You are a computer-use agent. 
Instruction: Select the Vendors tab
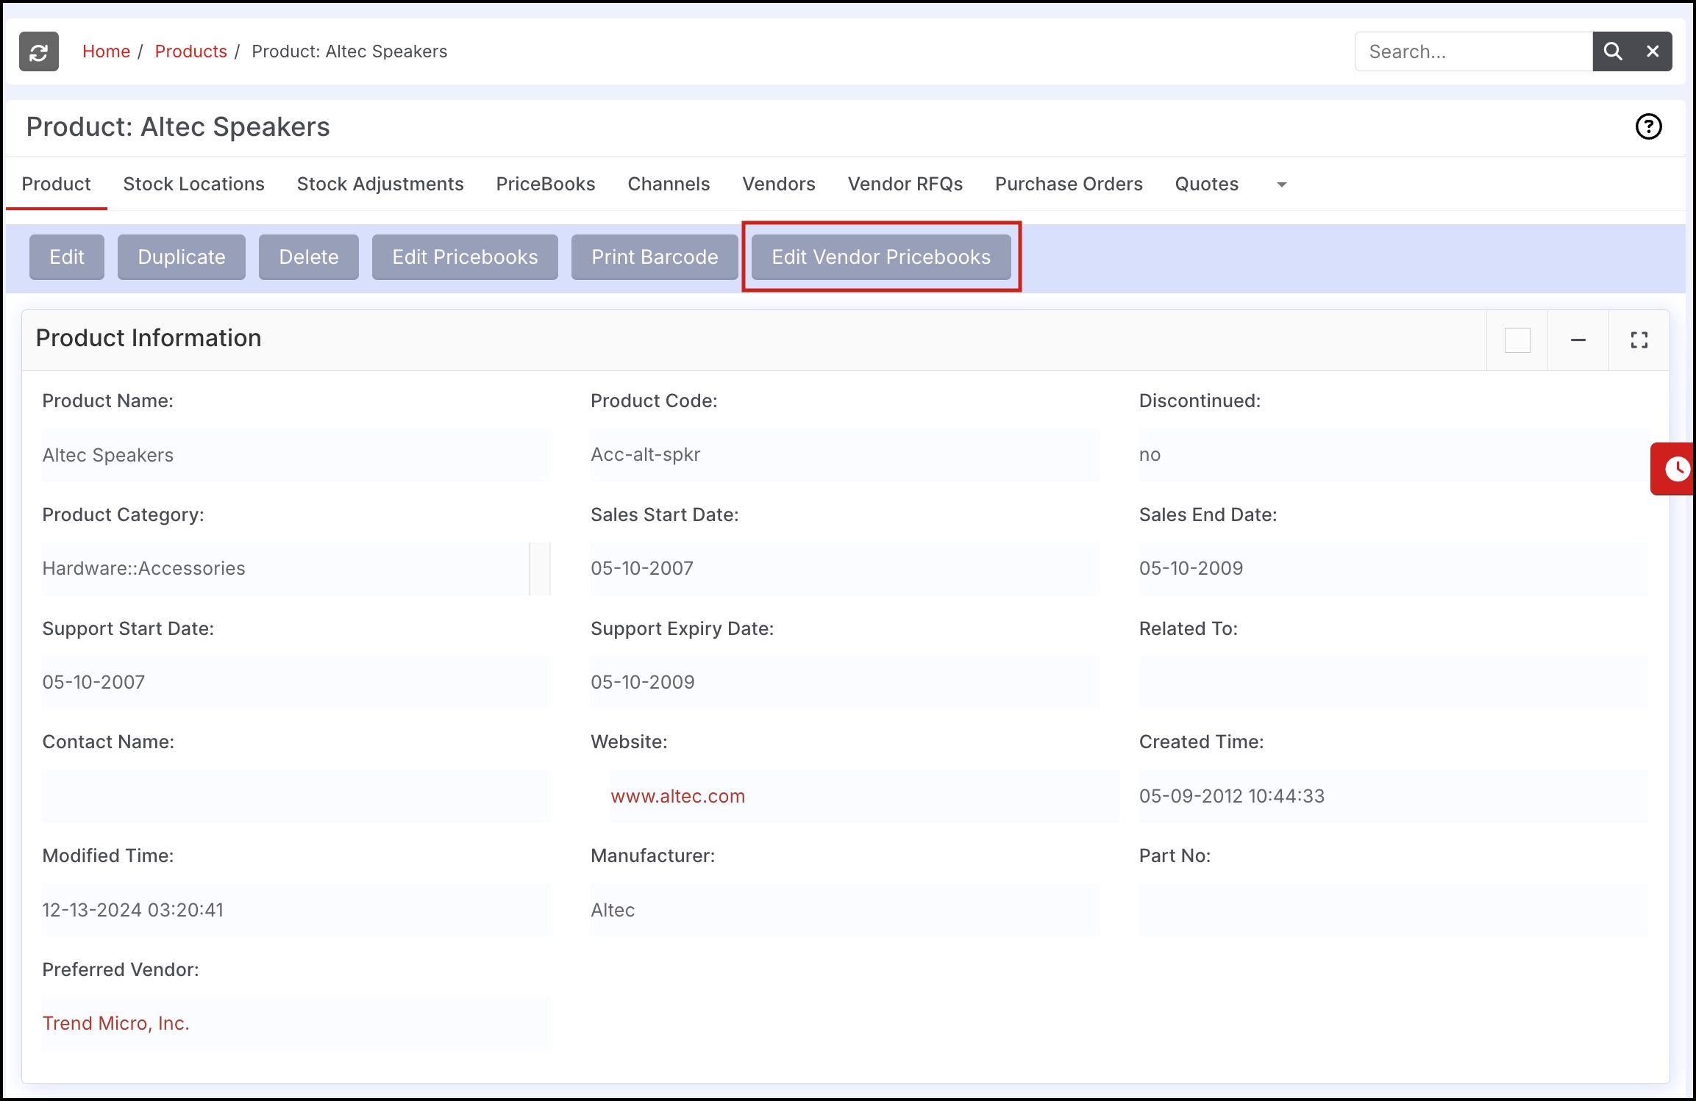[779, 184]
